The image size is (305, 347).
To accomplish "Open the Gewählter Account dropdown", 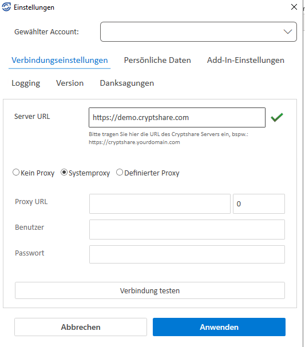I will [199, 31].
